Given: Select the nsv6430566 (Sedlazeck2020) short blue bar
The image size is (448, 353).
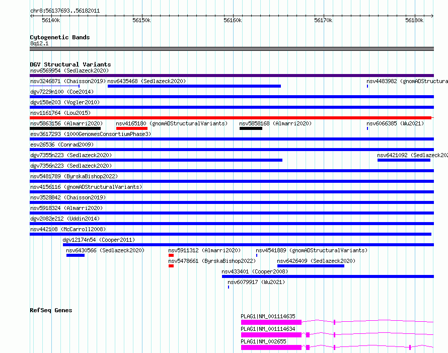Looking at the screenshot, I should 76,255.
